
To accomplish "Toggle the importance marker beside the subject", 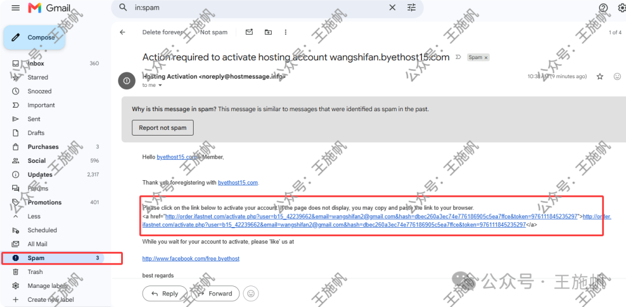I will click(x=458, y=57).
